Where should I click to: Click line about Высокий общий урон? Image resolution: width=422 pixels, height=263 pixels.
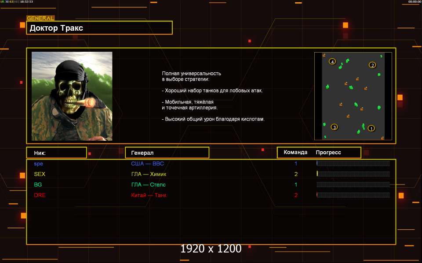coord(213,119)
